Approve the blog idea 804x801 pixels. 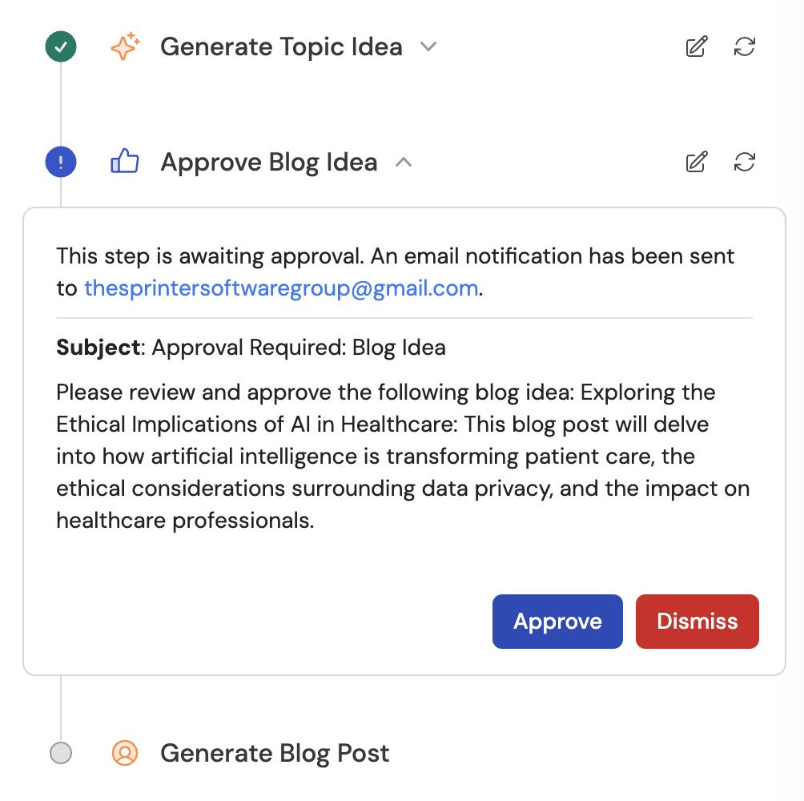(557, 621)
